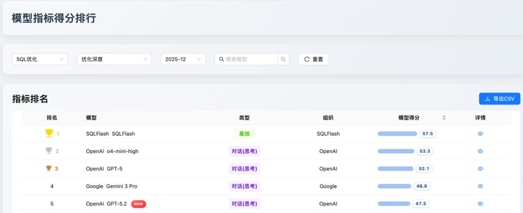Click the silver trophy rank 2 icon

[x=49, y=151]
